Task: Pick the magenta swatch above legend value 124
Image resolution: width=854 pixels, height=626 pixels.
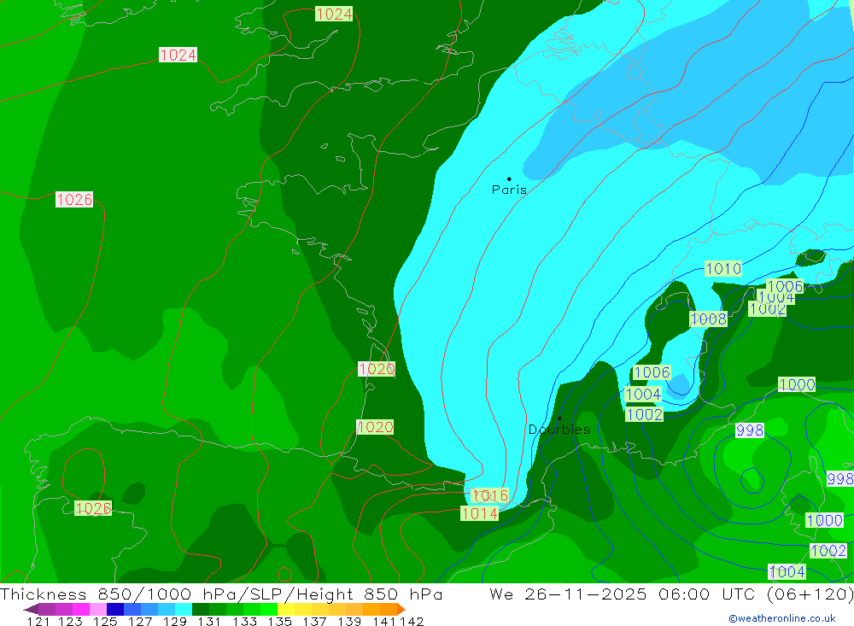Action: (81, 609)
